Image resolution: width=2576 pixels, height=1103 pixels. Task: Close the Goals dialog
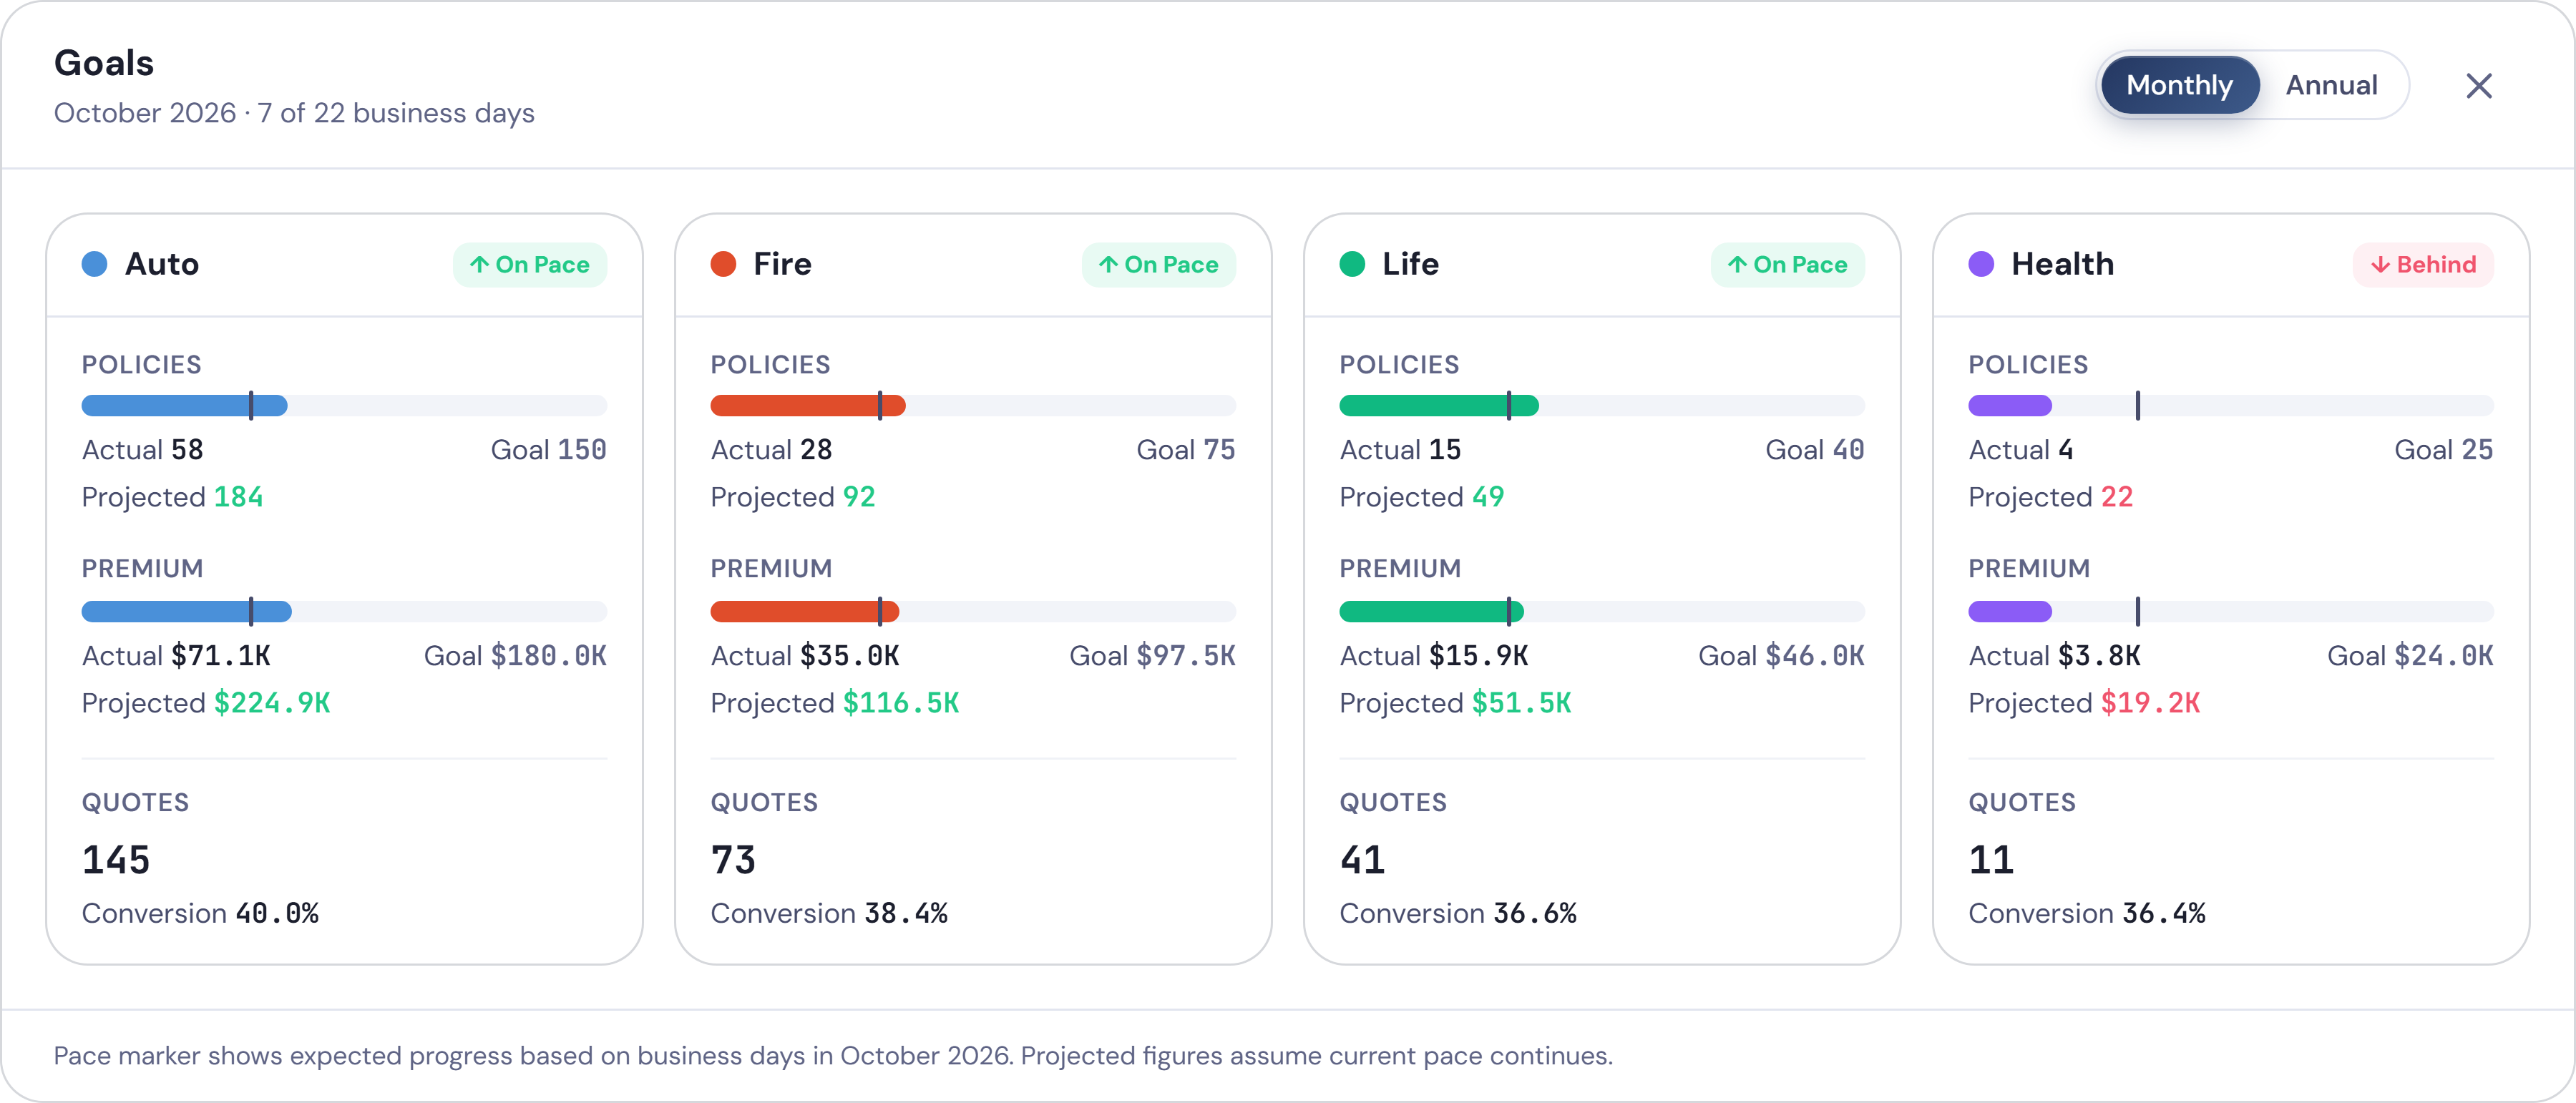2478,86
